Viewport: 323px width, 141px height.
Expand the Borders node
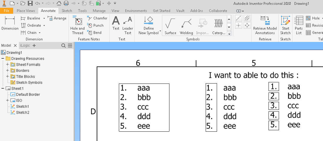7,71
